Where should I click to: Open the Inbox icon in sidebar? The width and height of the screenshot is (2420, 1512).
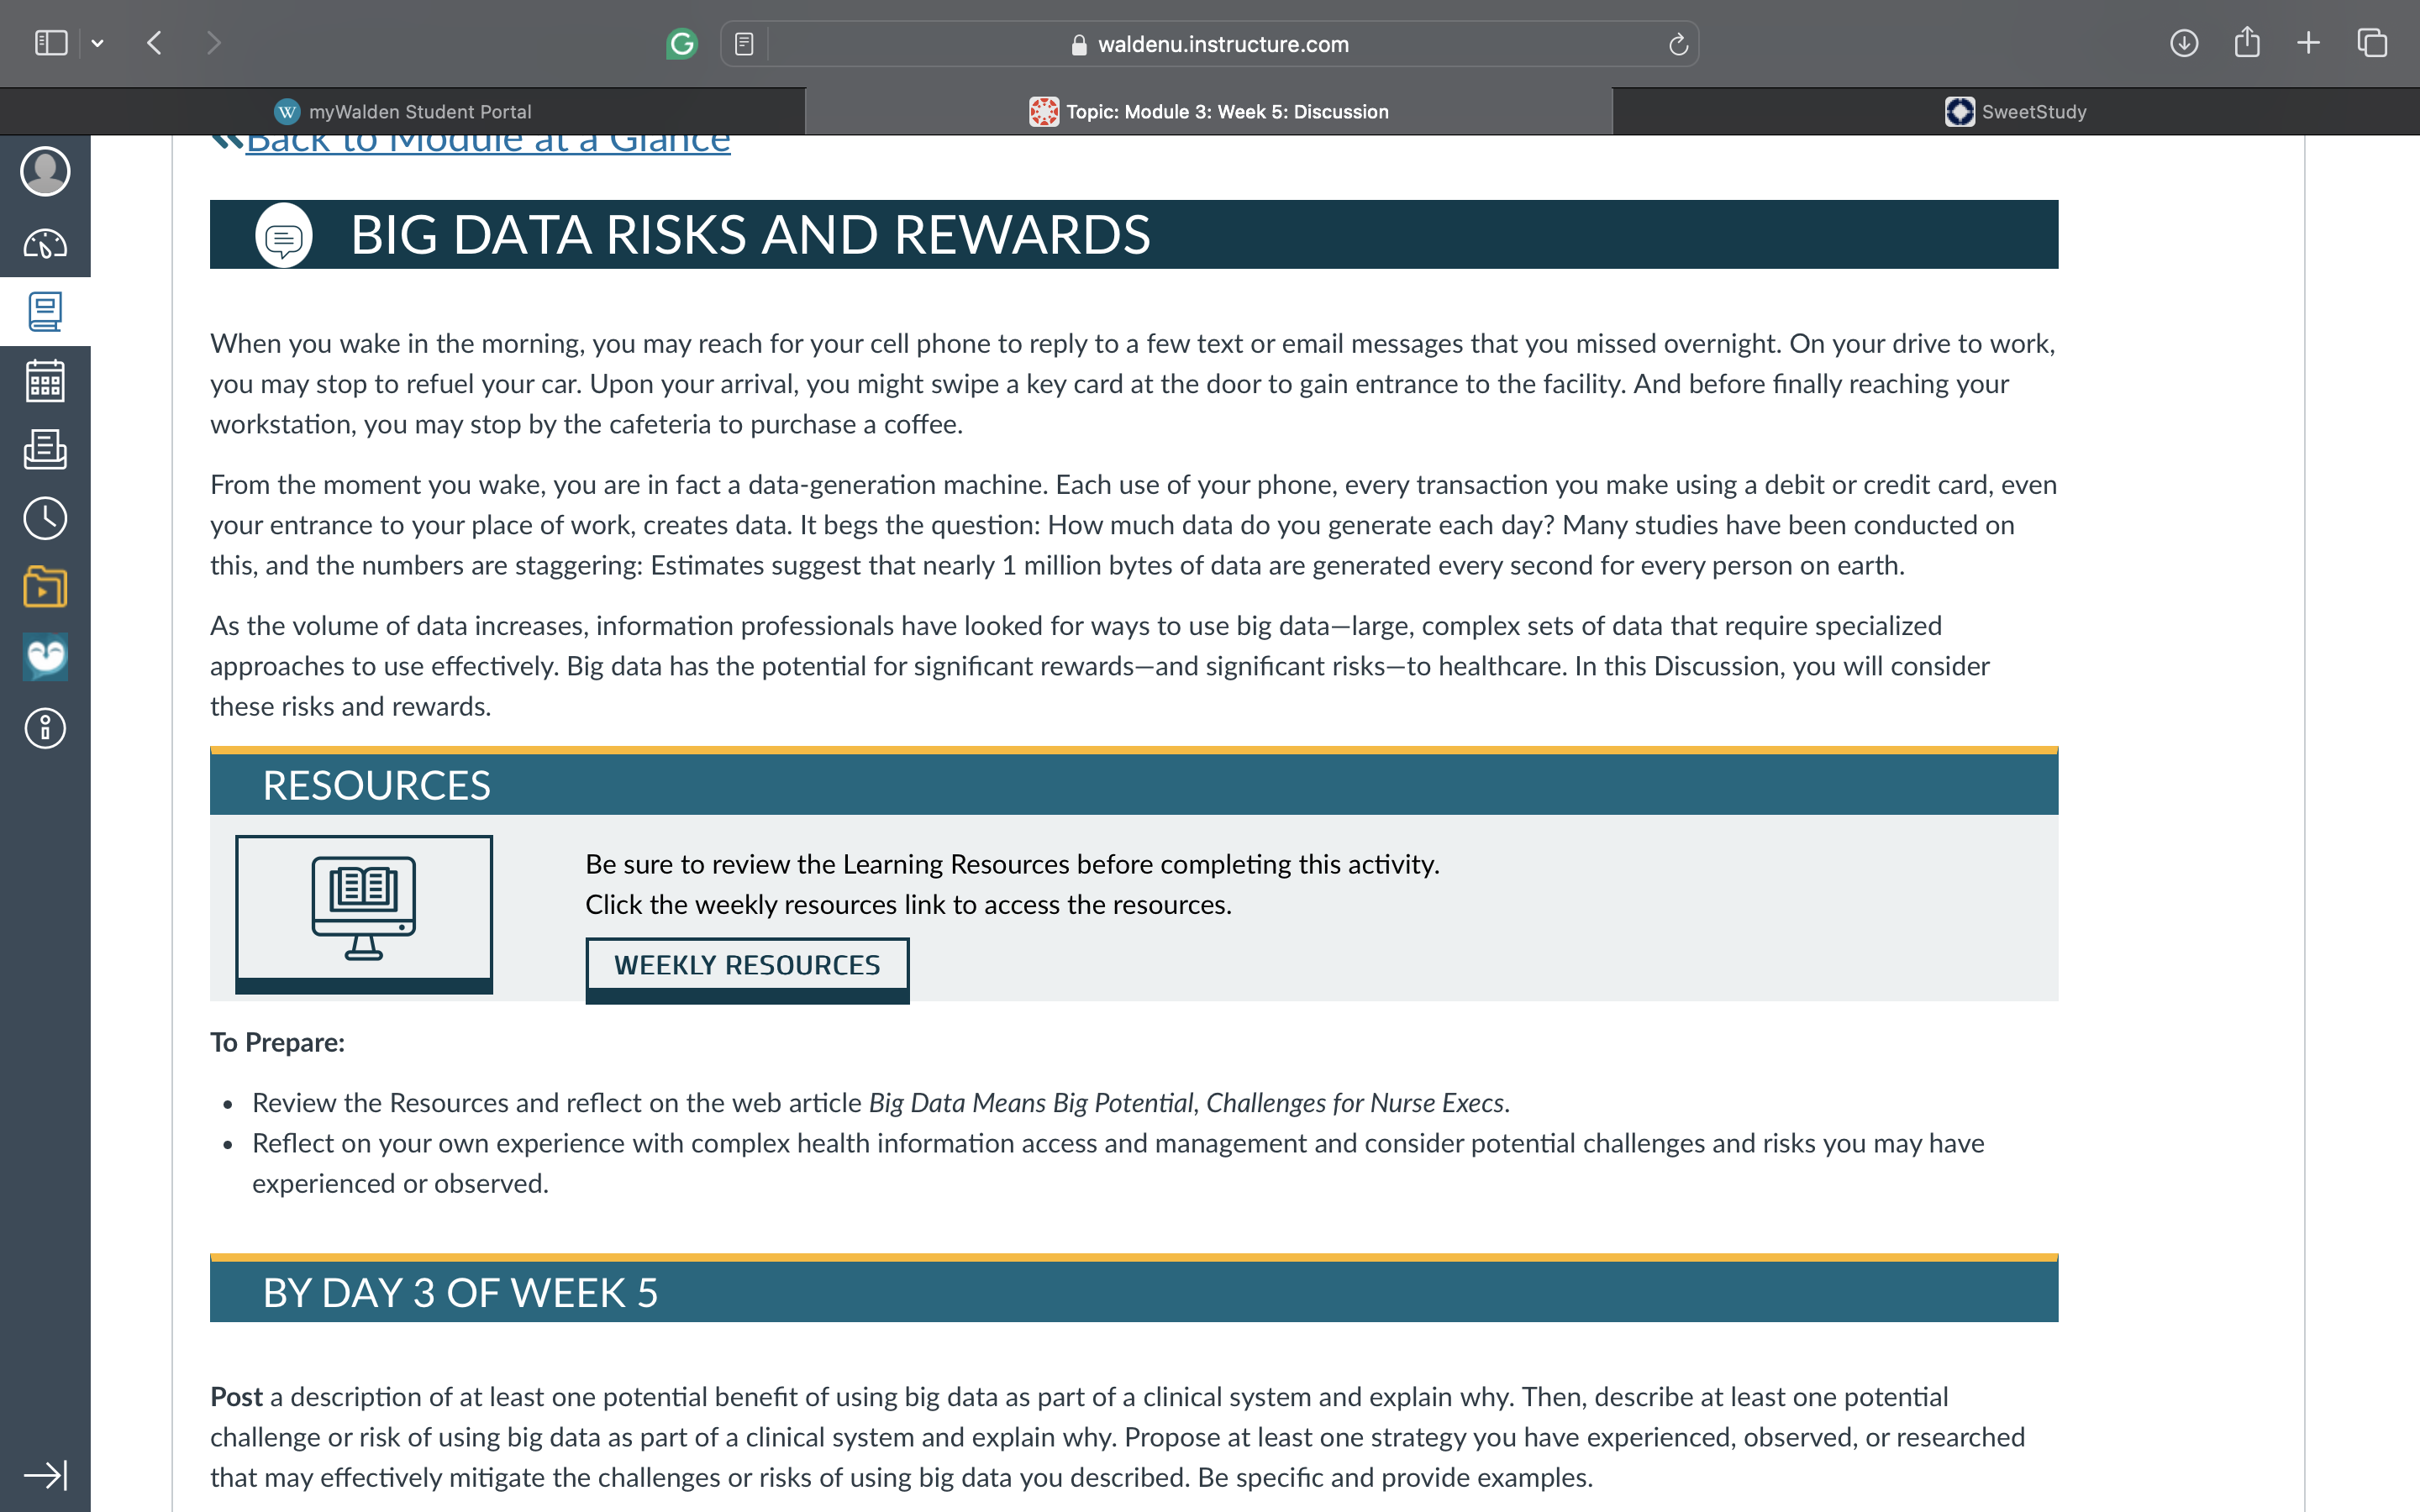coord(45,450)
